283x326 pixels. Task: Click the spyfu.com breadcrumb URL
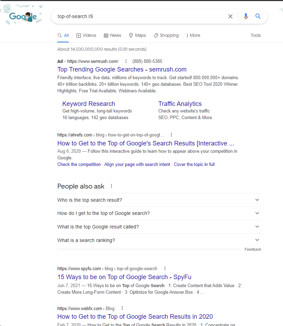(107, 269)
